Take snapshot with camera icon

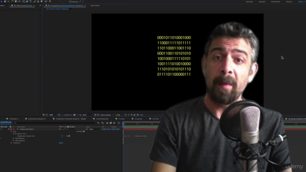pos(75,115)
